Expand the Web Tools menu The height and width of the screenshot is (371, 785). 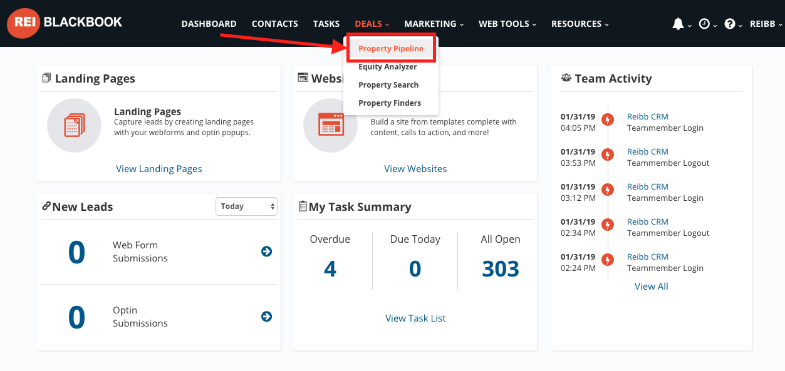click(507, 24)
